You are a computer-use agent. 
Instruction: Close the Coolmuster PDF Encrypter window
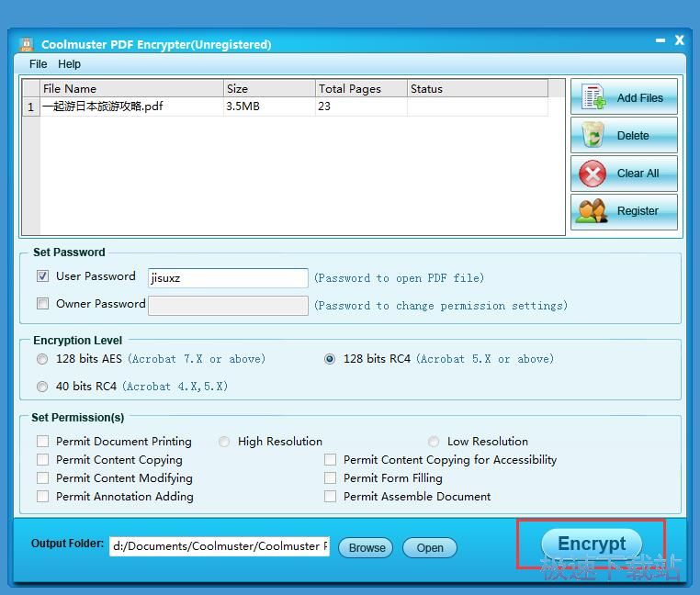click(x=680, y=40)
